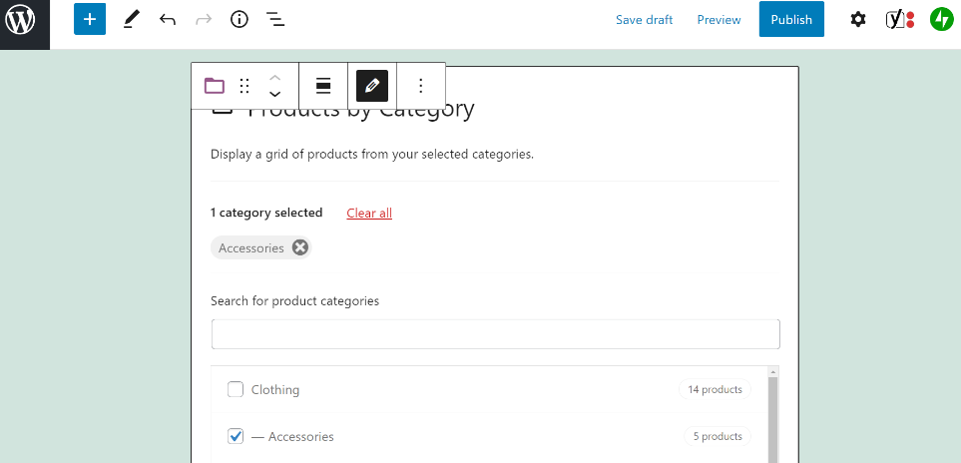
Task: Click the WordPress logo icon
Action: pyautogui.click(x=20, y=20)
